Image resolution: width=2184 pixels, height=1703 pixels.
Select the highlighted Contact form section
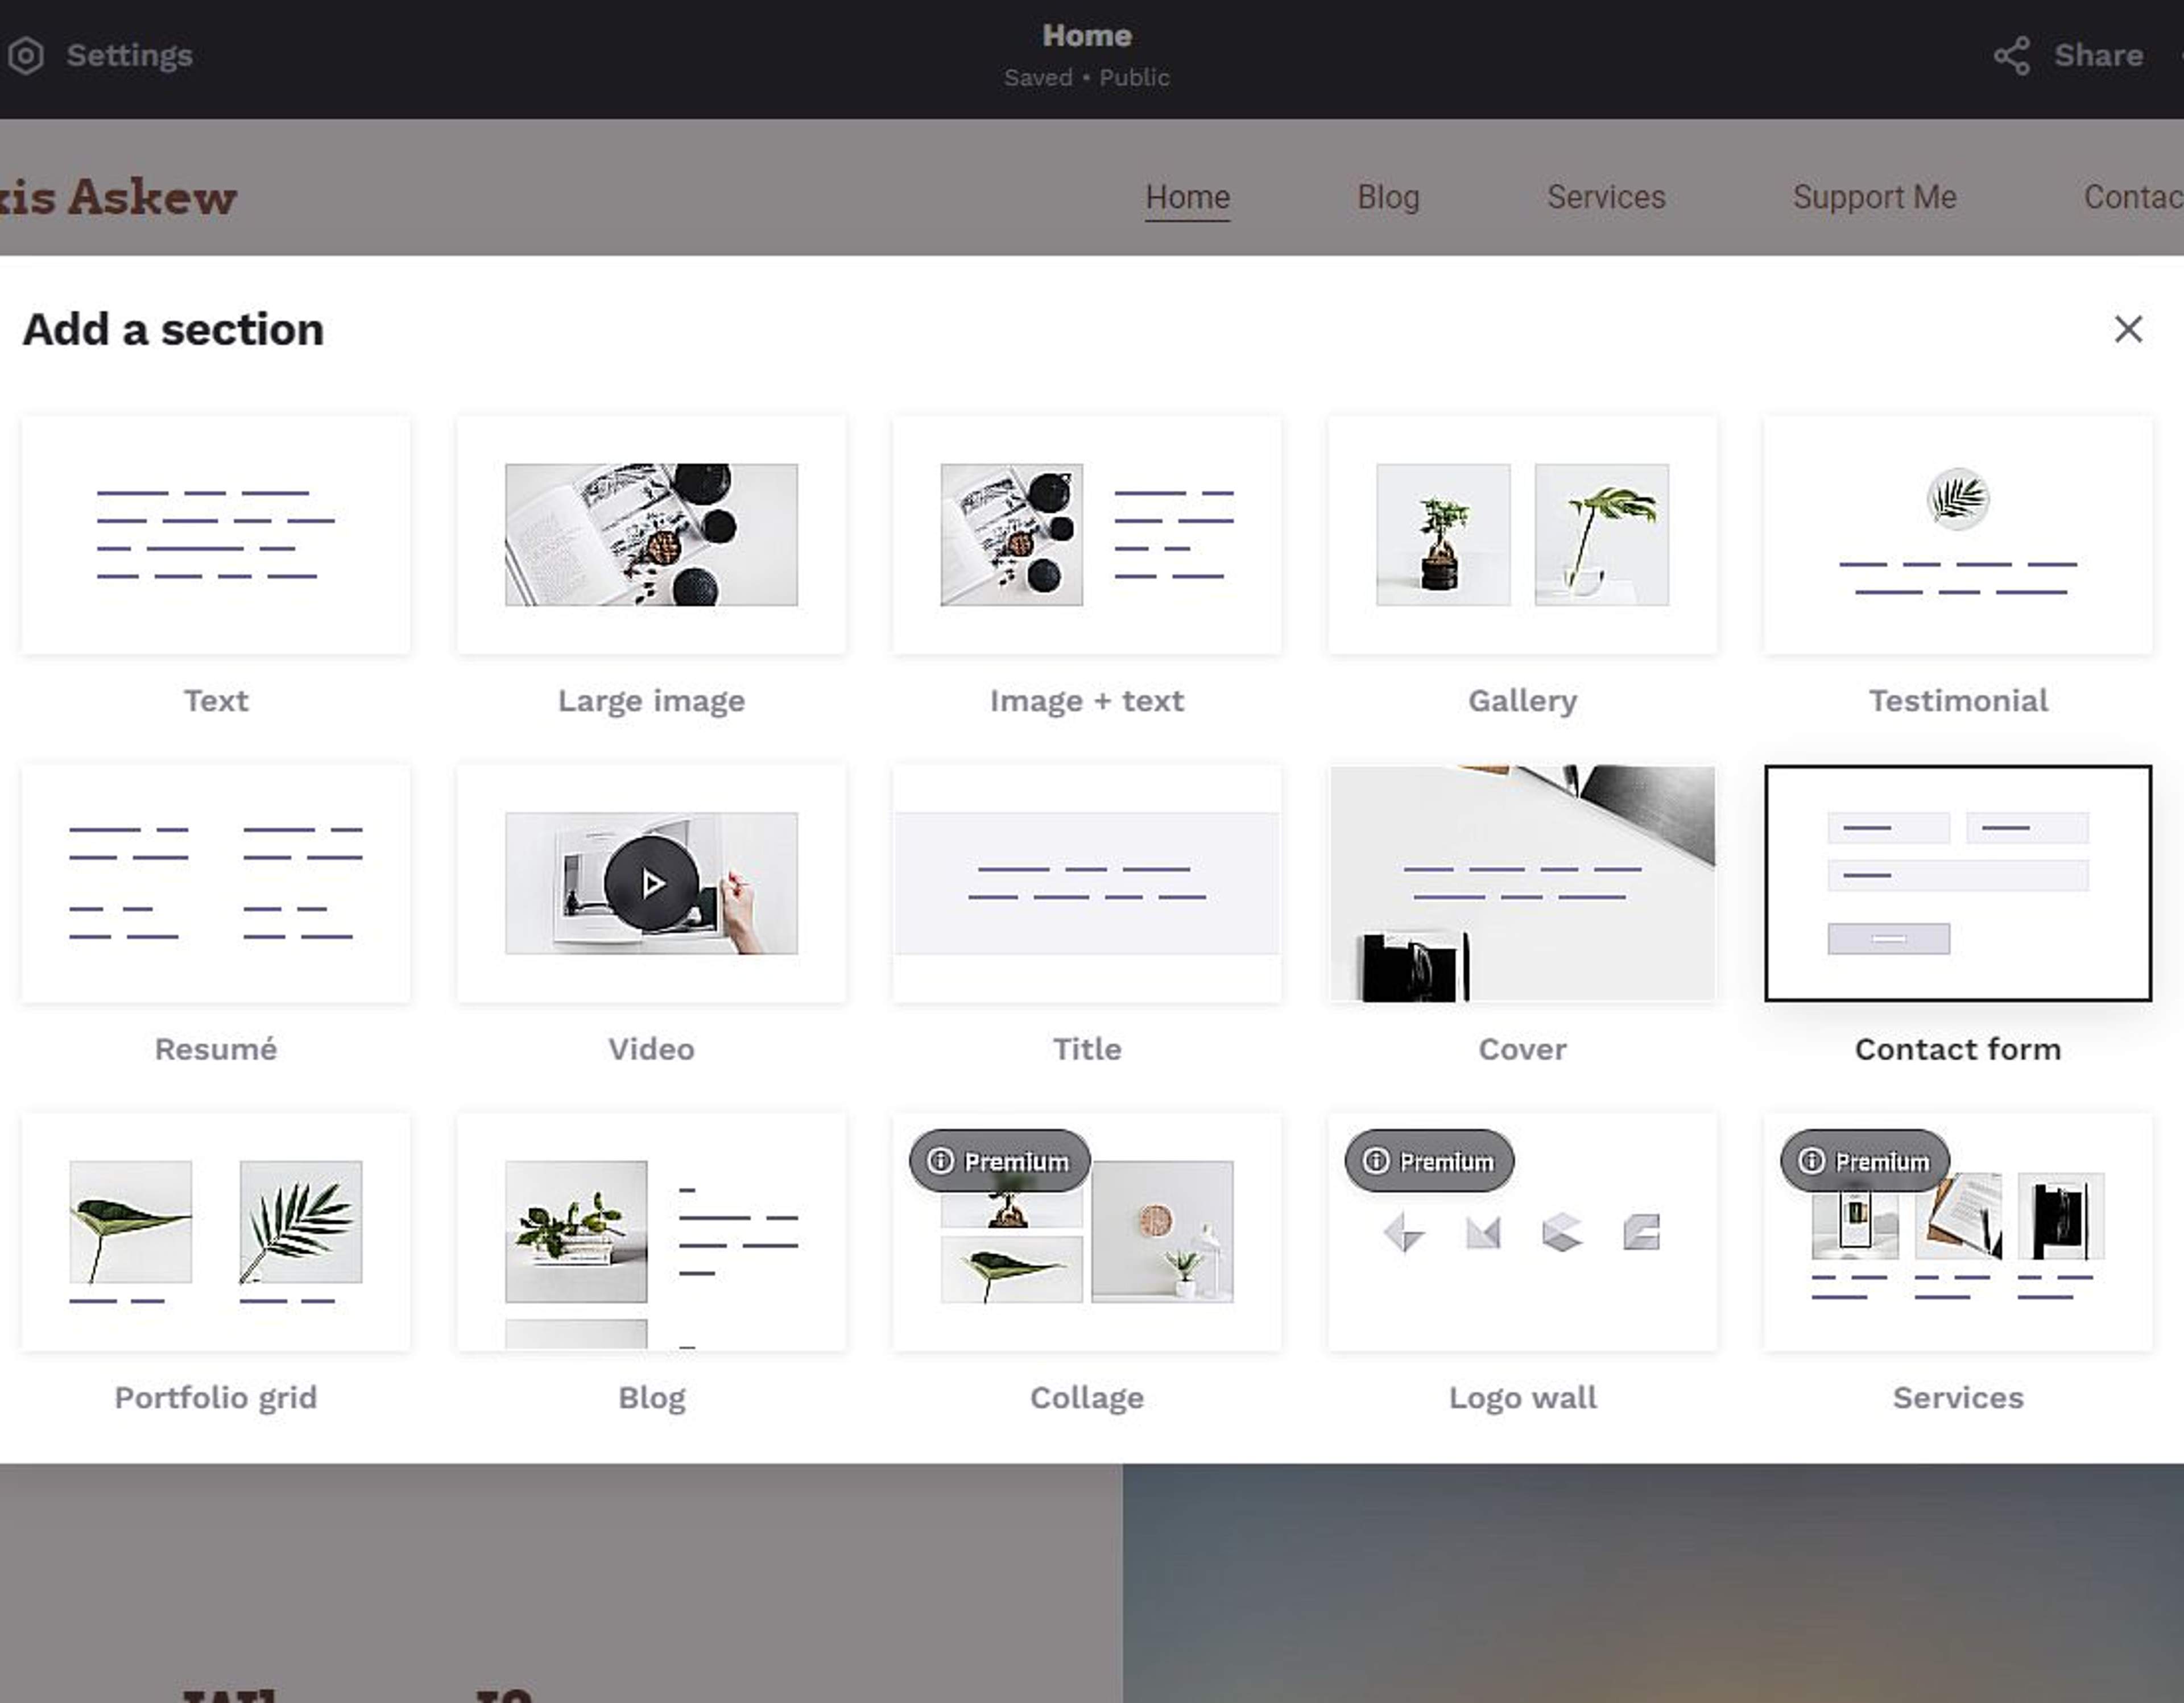1958,884
